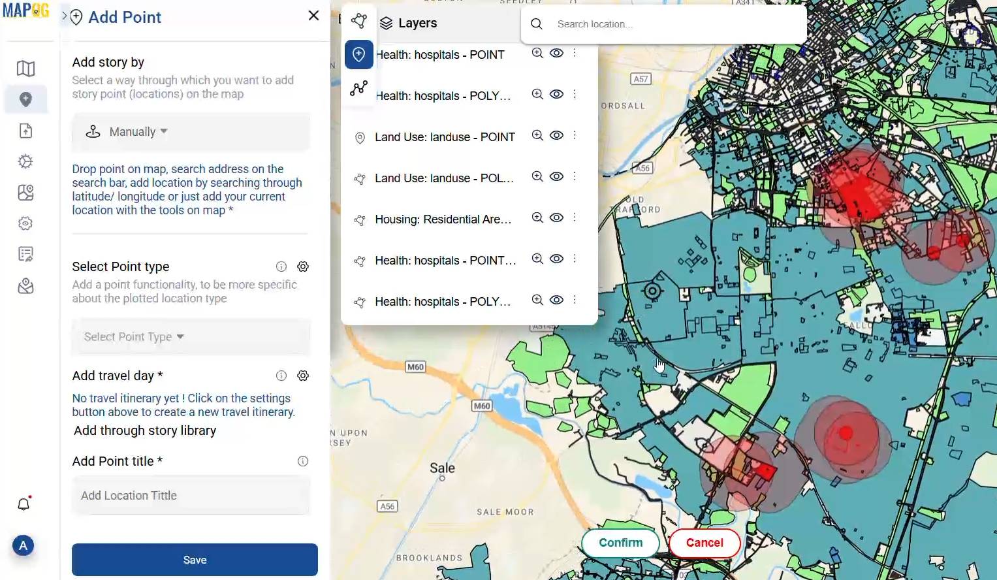
Task: Collapse the panel with the chevron arrow
Action: [x=64, y=16]
